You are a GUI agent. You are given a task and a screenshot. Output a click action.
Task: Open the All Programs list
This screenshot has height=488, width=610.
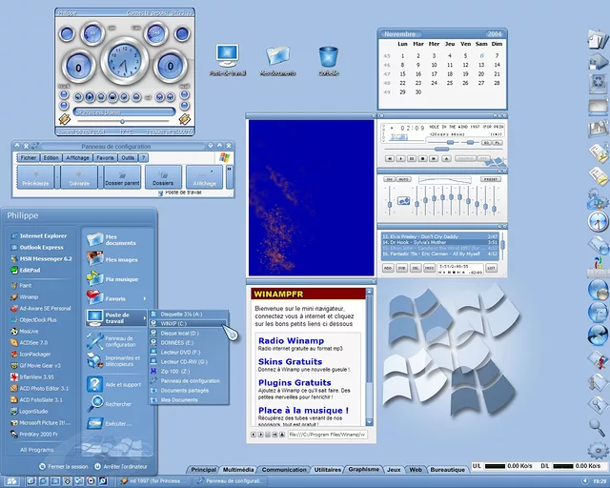[36, 449]
